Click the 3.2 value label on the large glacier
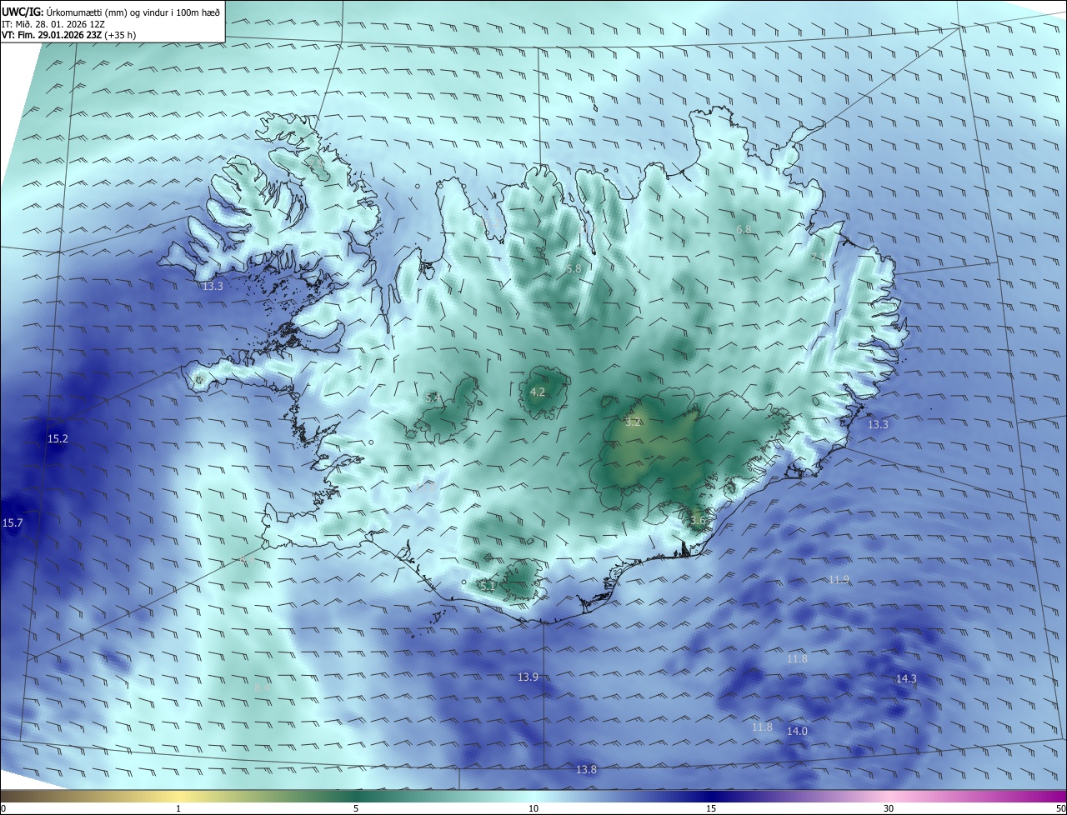The height and width of the screenshot is (815, 1067). [633, 422]
